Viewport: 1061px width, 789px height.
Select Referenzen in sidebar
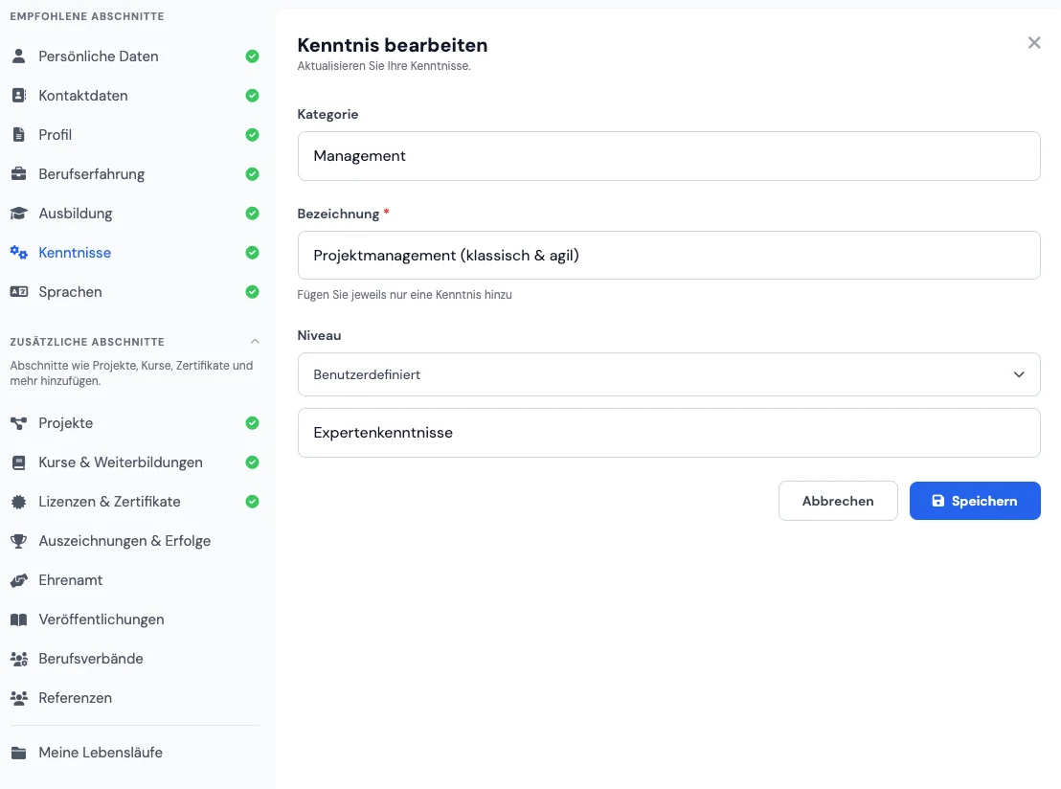[x=135, y=698]
